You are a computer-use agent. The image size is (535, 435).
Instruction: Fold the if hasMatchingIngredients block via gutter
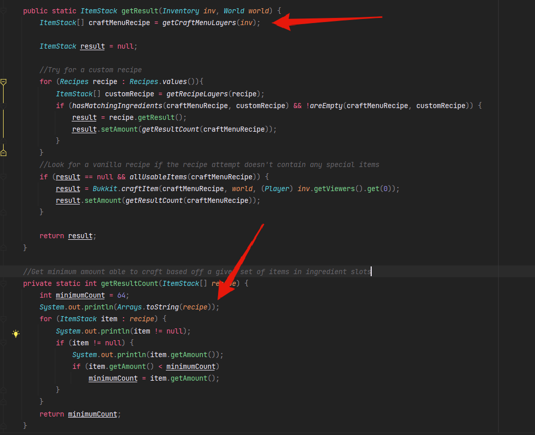(x=4, y=106)
